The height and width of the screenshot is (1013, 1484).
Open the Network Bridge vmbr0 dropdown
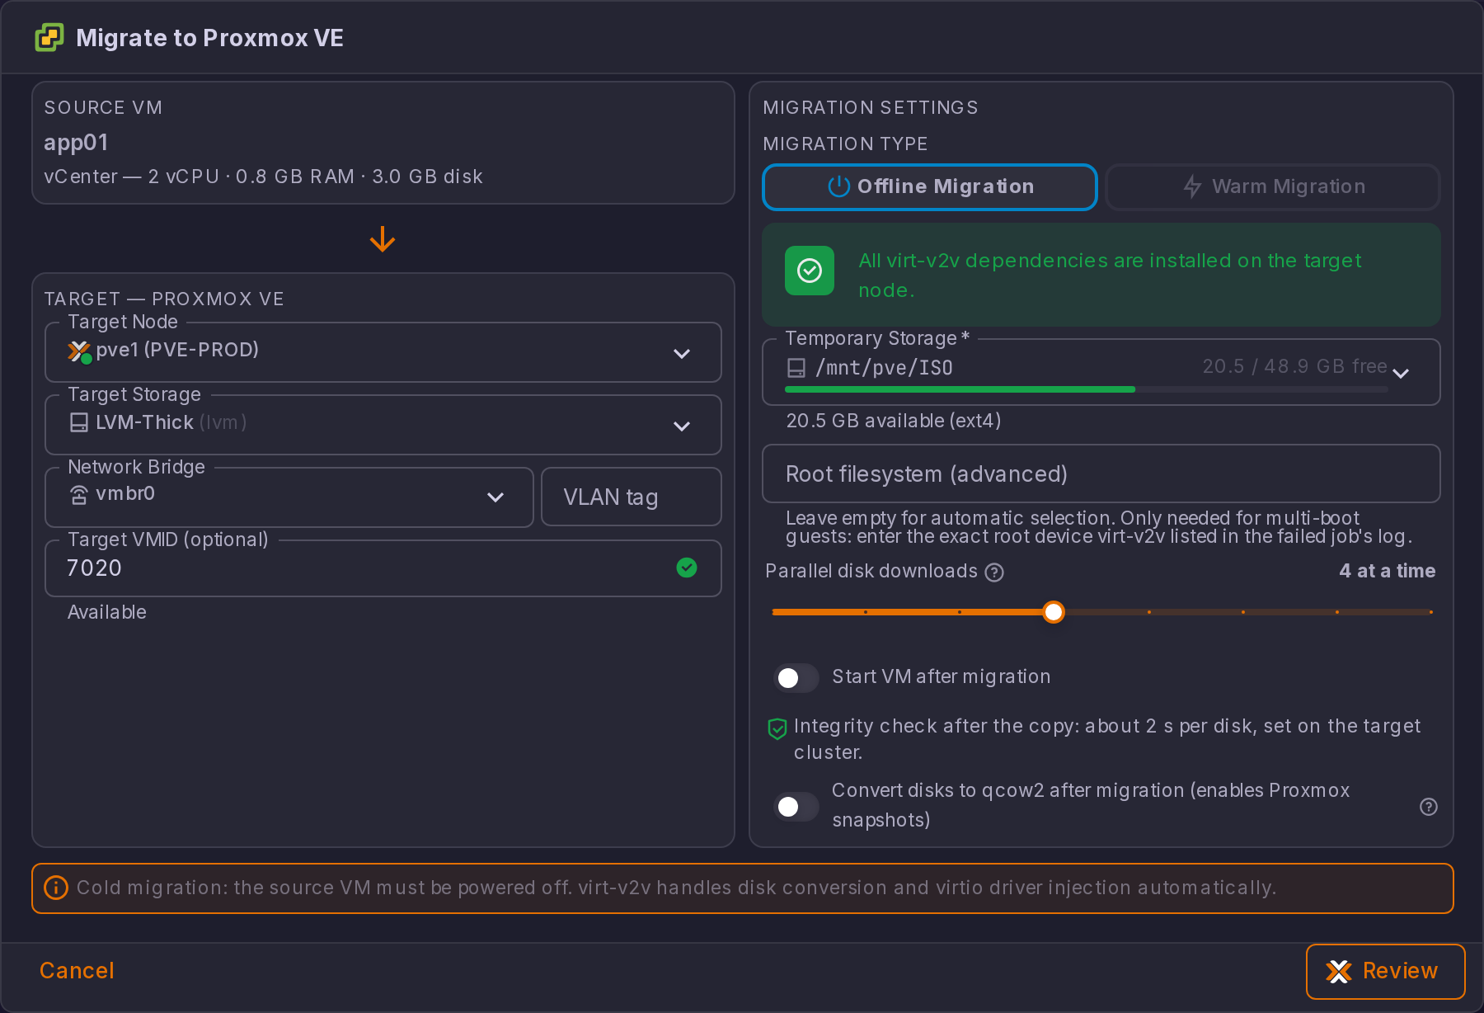pos(495,497)
